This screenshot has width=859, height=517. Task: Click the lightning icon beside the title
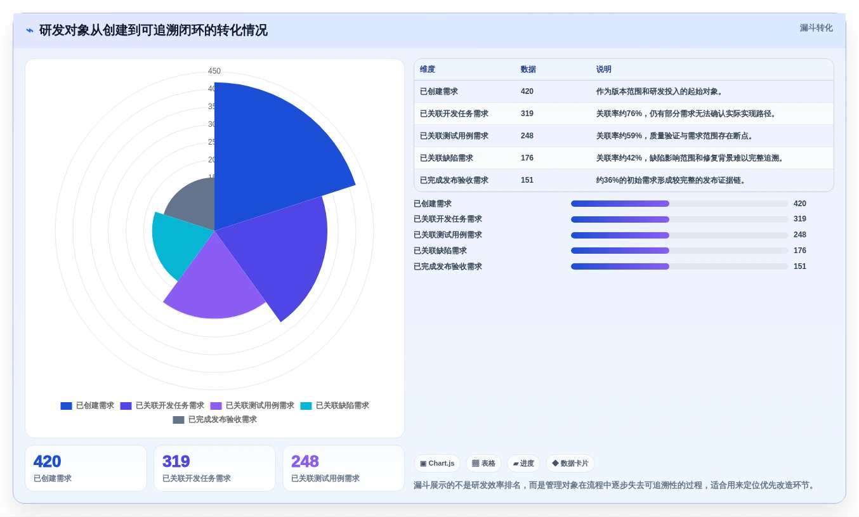click(x=30, y=30)
